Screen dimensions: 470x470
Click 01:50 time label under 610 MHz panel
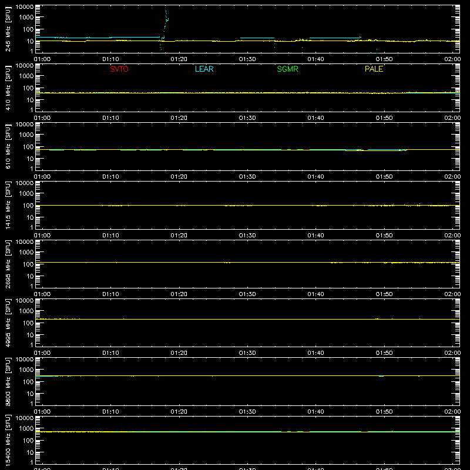coord(384,177)
